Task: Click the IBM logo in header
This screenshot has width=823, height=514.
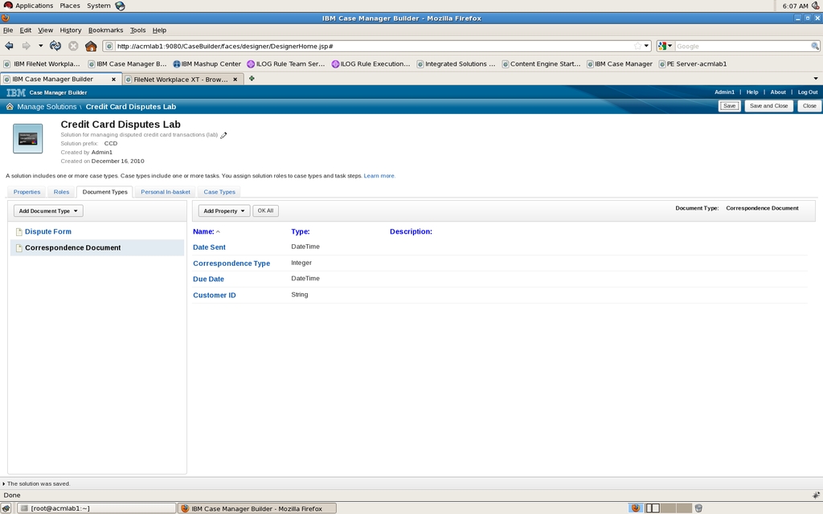Action: pos(16,92)
